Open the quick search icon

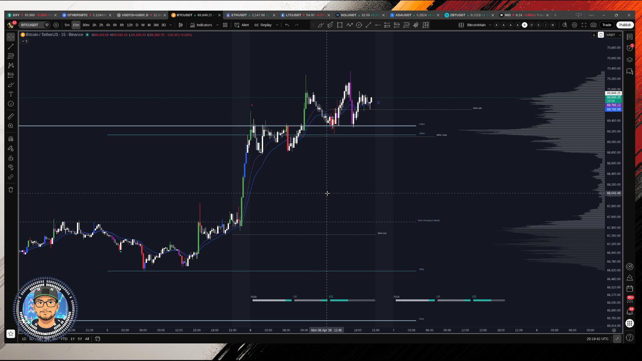(565, 25)
